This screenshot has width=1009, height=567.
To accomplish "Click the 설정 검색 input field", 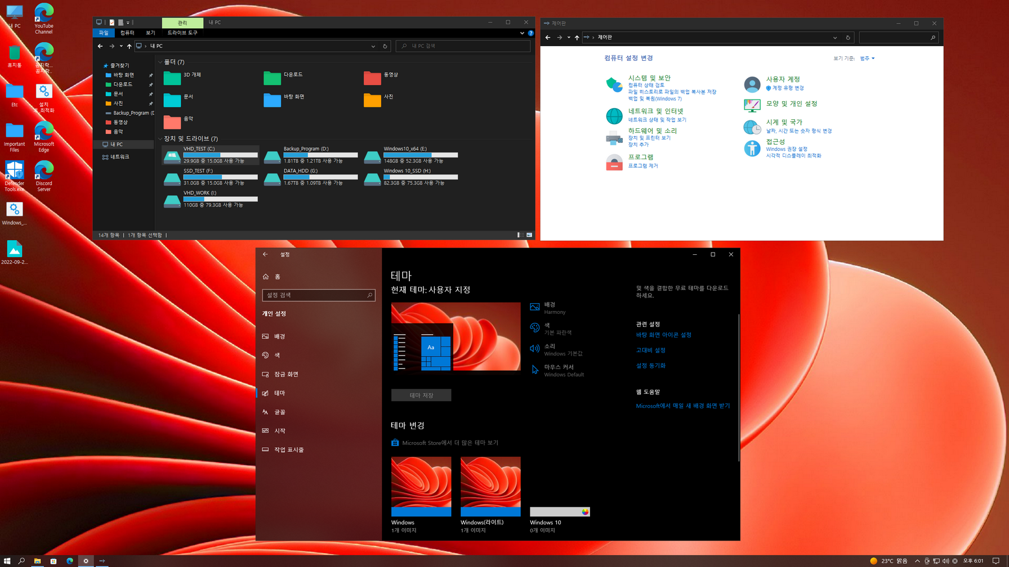I will coord(319,295).
